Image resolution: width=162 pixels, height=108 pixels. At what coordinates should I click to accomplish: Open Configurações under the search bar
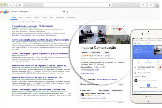pos(60,17)
